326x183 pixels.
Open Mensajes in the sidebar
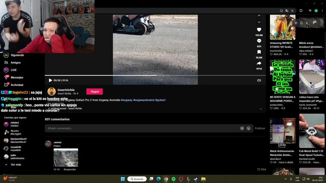(x=17, y=78)
